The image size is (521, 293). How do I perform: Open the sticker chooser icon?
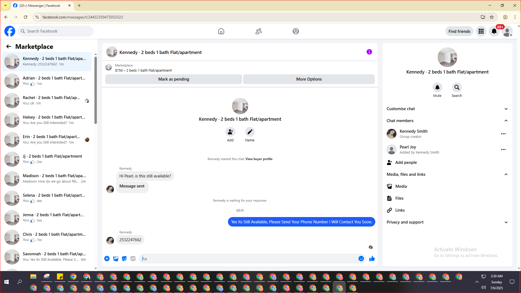(124, 259)
